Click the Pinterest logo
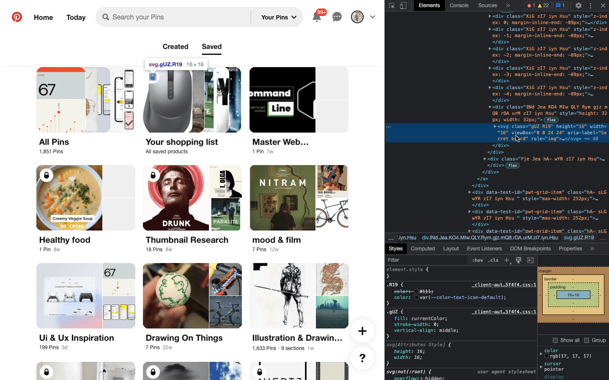This screenshot has width=609, height=380. click(17, 17)
